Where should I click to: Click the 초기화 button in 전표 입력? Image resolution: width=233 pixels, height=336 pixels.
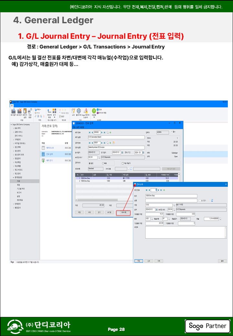pyautogui.click(x=109, y=212)
